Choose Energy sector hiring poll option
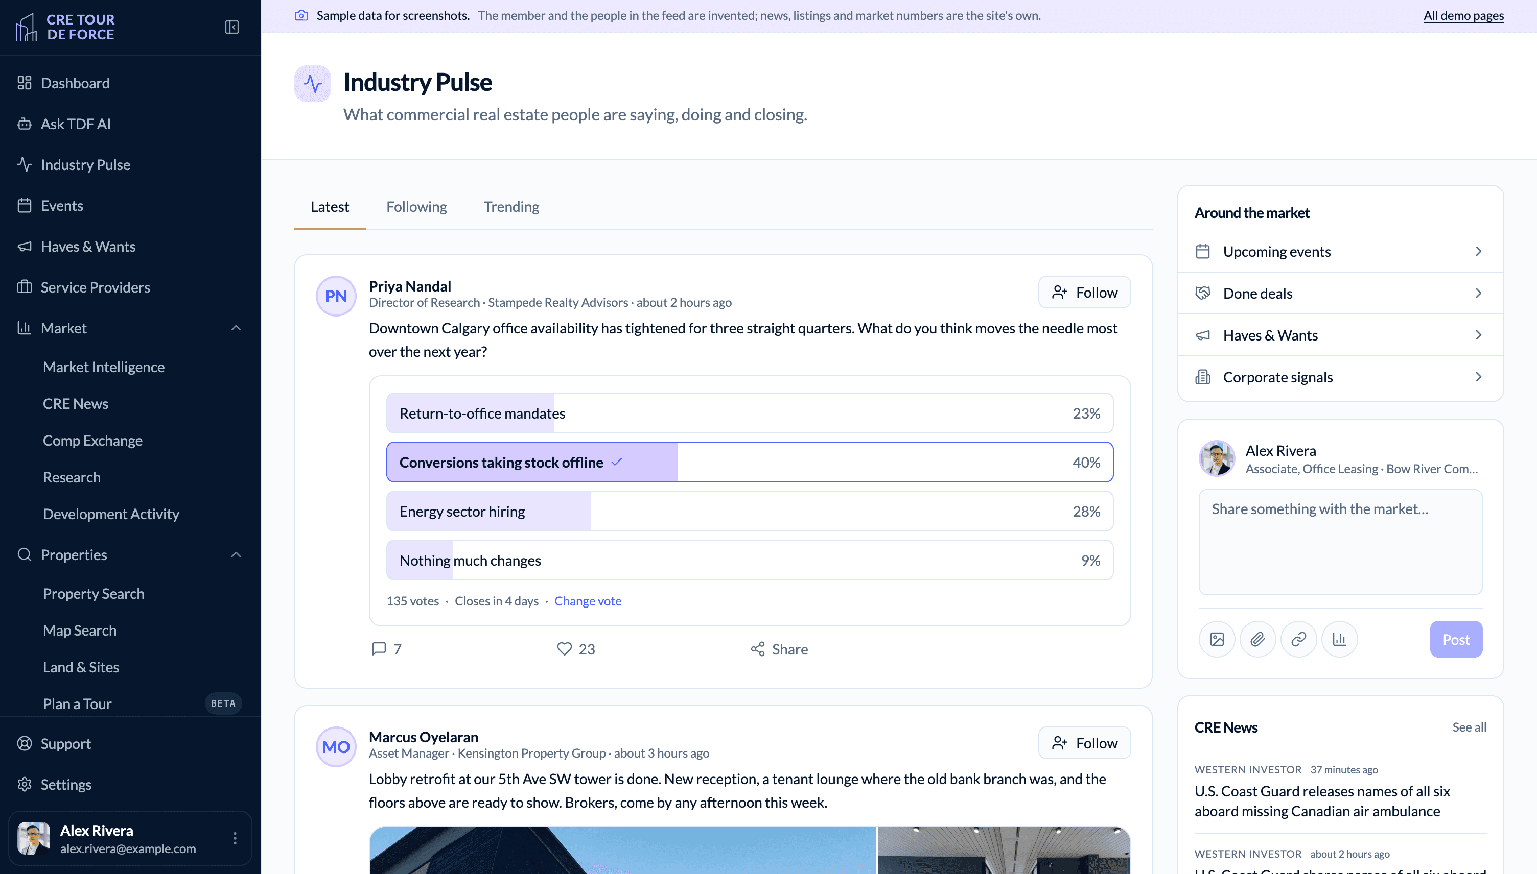The image size is (1537, 874). 750,512
